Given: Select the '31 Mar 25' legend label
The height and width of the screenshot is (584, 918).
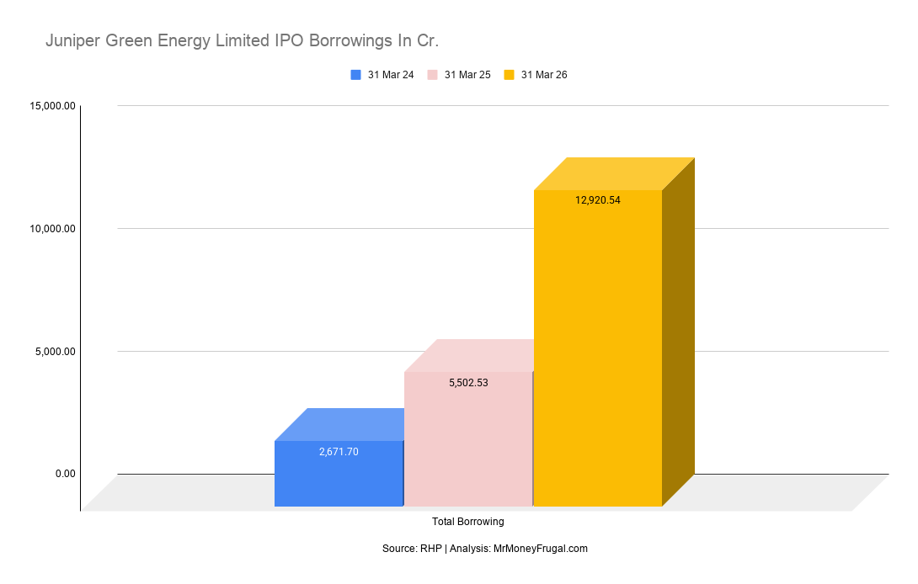Looking at the screenshot, I should pos(467,75).
